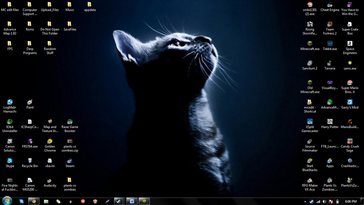This screenshot has width=364, height=205.
Task: Open the Computer Support folder icon
Action: pyautogui.click(x=30, y=9)
